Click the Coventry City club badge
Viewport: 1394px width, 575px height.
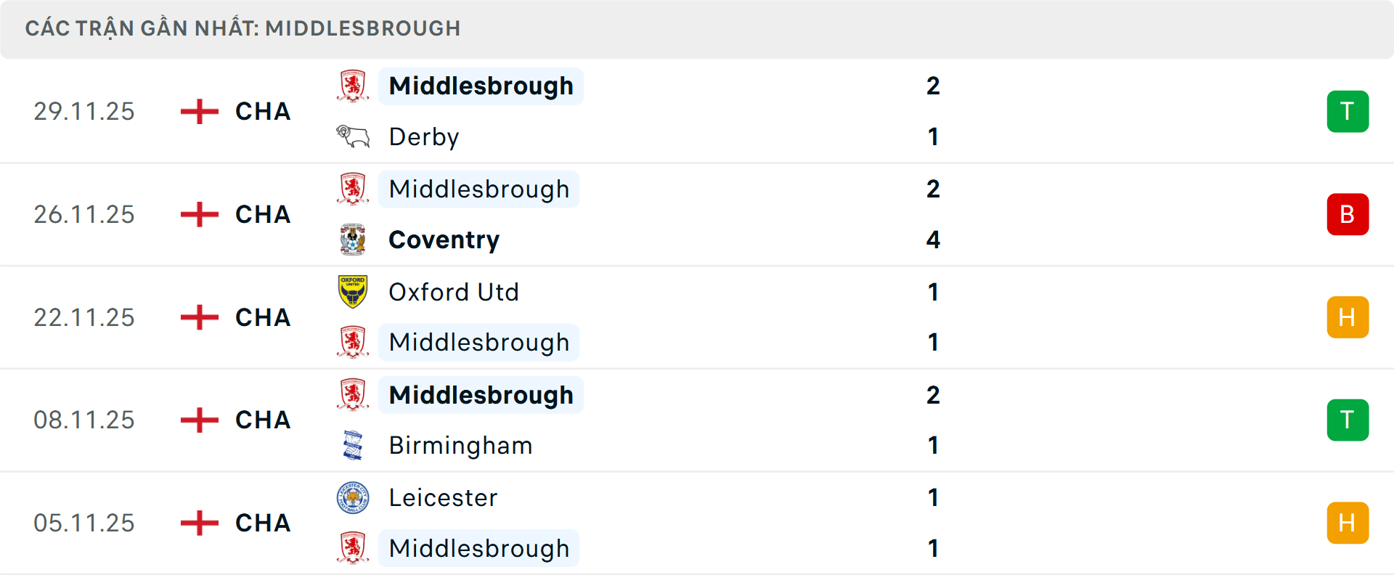tap(354, 239)
